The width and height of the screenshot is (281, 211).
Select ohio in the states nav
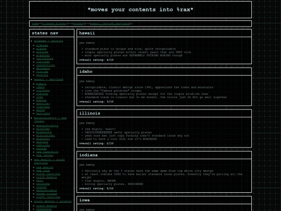[40, 181]
